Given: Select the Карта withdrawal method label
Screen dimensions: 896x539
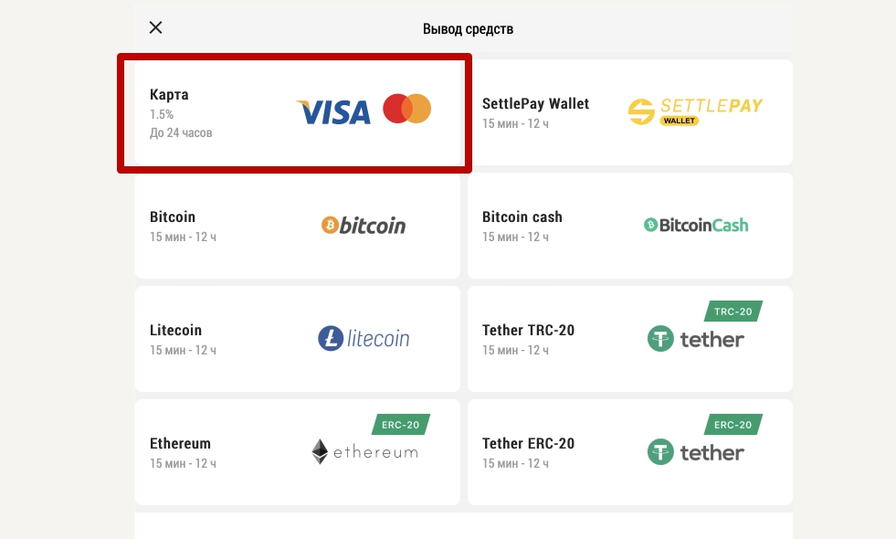Looking at the screenshot, I should [x=169, y=95].
